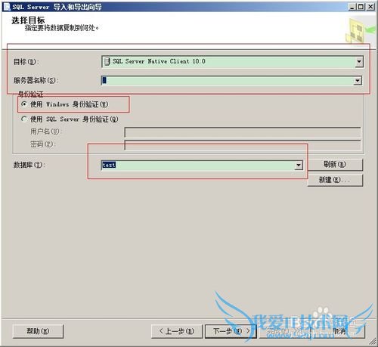Click the wizard icon in the title bar
The height and width of the screenshot is (347, 378).
(x=7, y=7)
